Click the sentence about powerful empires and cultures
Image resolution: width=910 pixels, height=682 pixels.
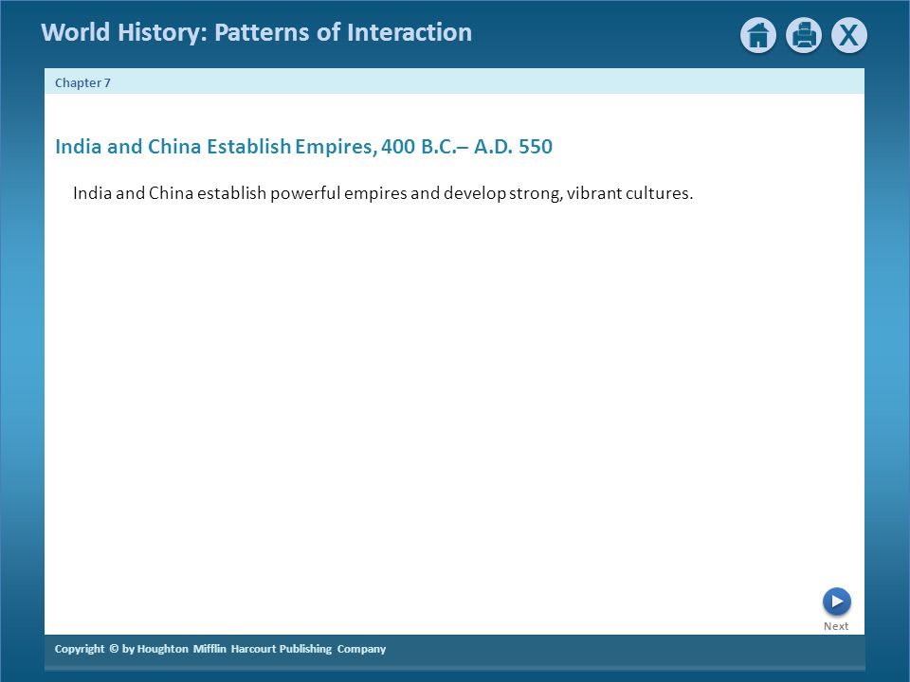point(383,193)
